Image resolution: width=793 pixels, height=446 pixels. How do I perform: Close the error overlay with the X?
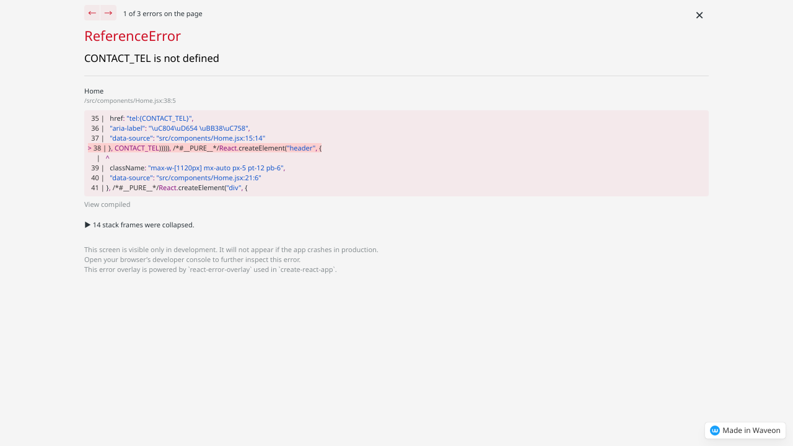pyautogui.click(x=699, y=15)
